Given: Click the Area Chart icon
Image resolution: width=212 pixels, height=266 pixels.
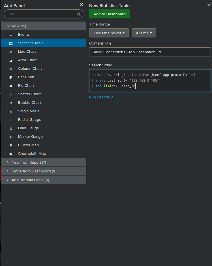Looking at the screenshot, I should (11, 61).
